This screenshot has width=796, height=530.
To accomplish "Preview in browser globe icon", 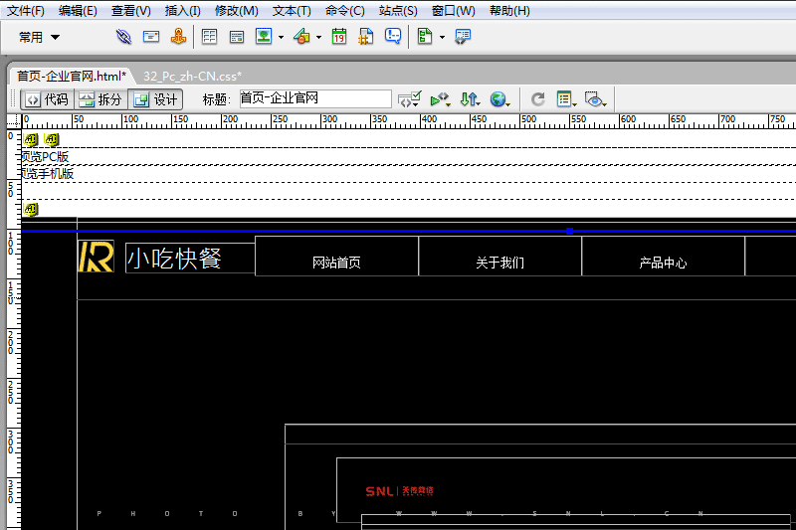I will [x=499, y=99].
